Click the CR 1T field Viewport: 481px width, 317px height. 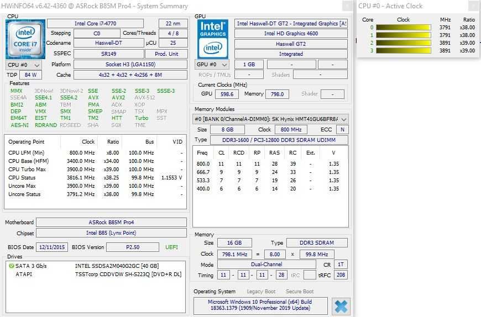341,265
